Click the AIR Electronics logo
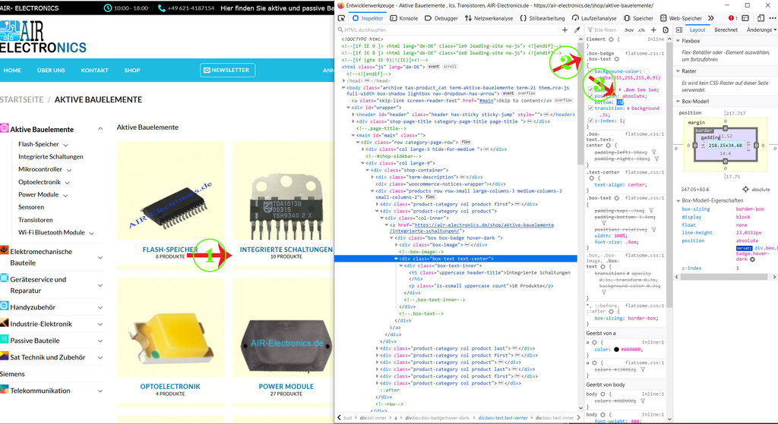This screenshot has width=778, height=424. [x=43, y=36]
